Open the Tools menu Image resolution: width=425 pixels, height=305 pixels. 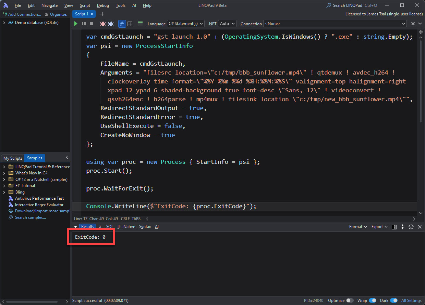(121, 5)
